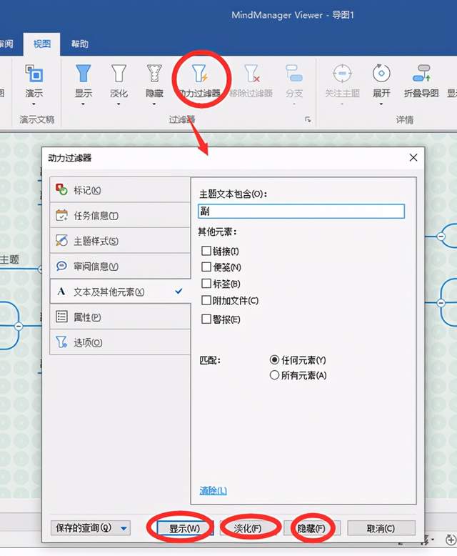This screenshot has height=556, width=457.
Task: Open the 保存的查询(Q) dropdown
Action: tap(91, 527)
